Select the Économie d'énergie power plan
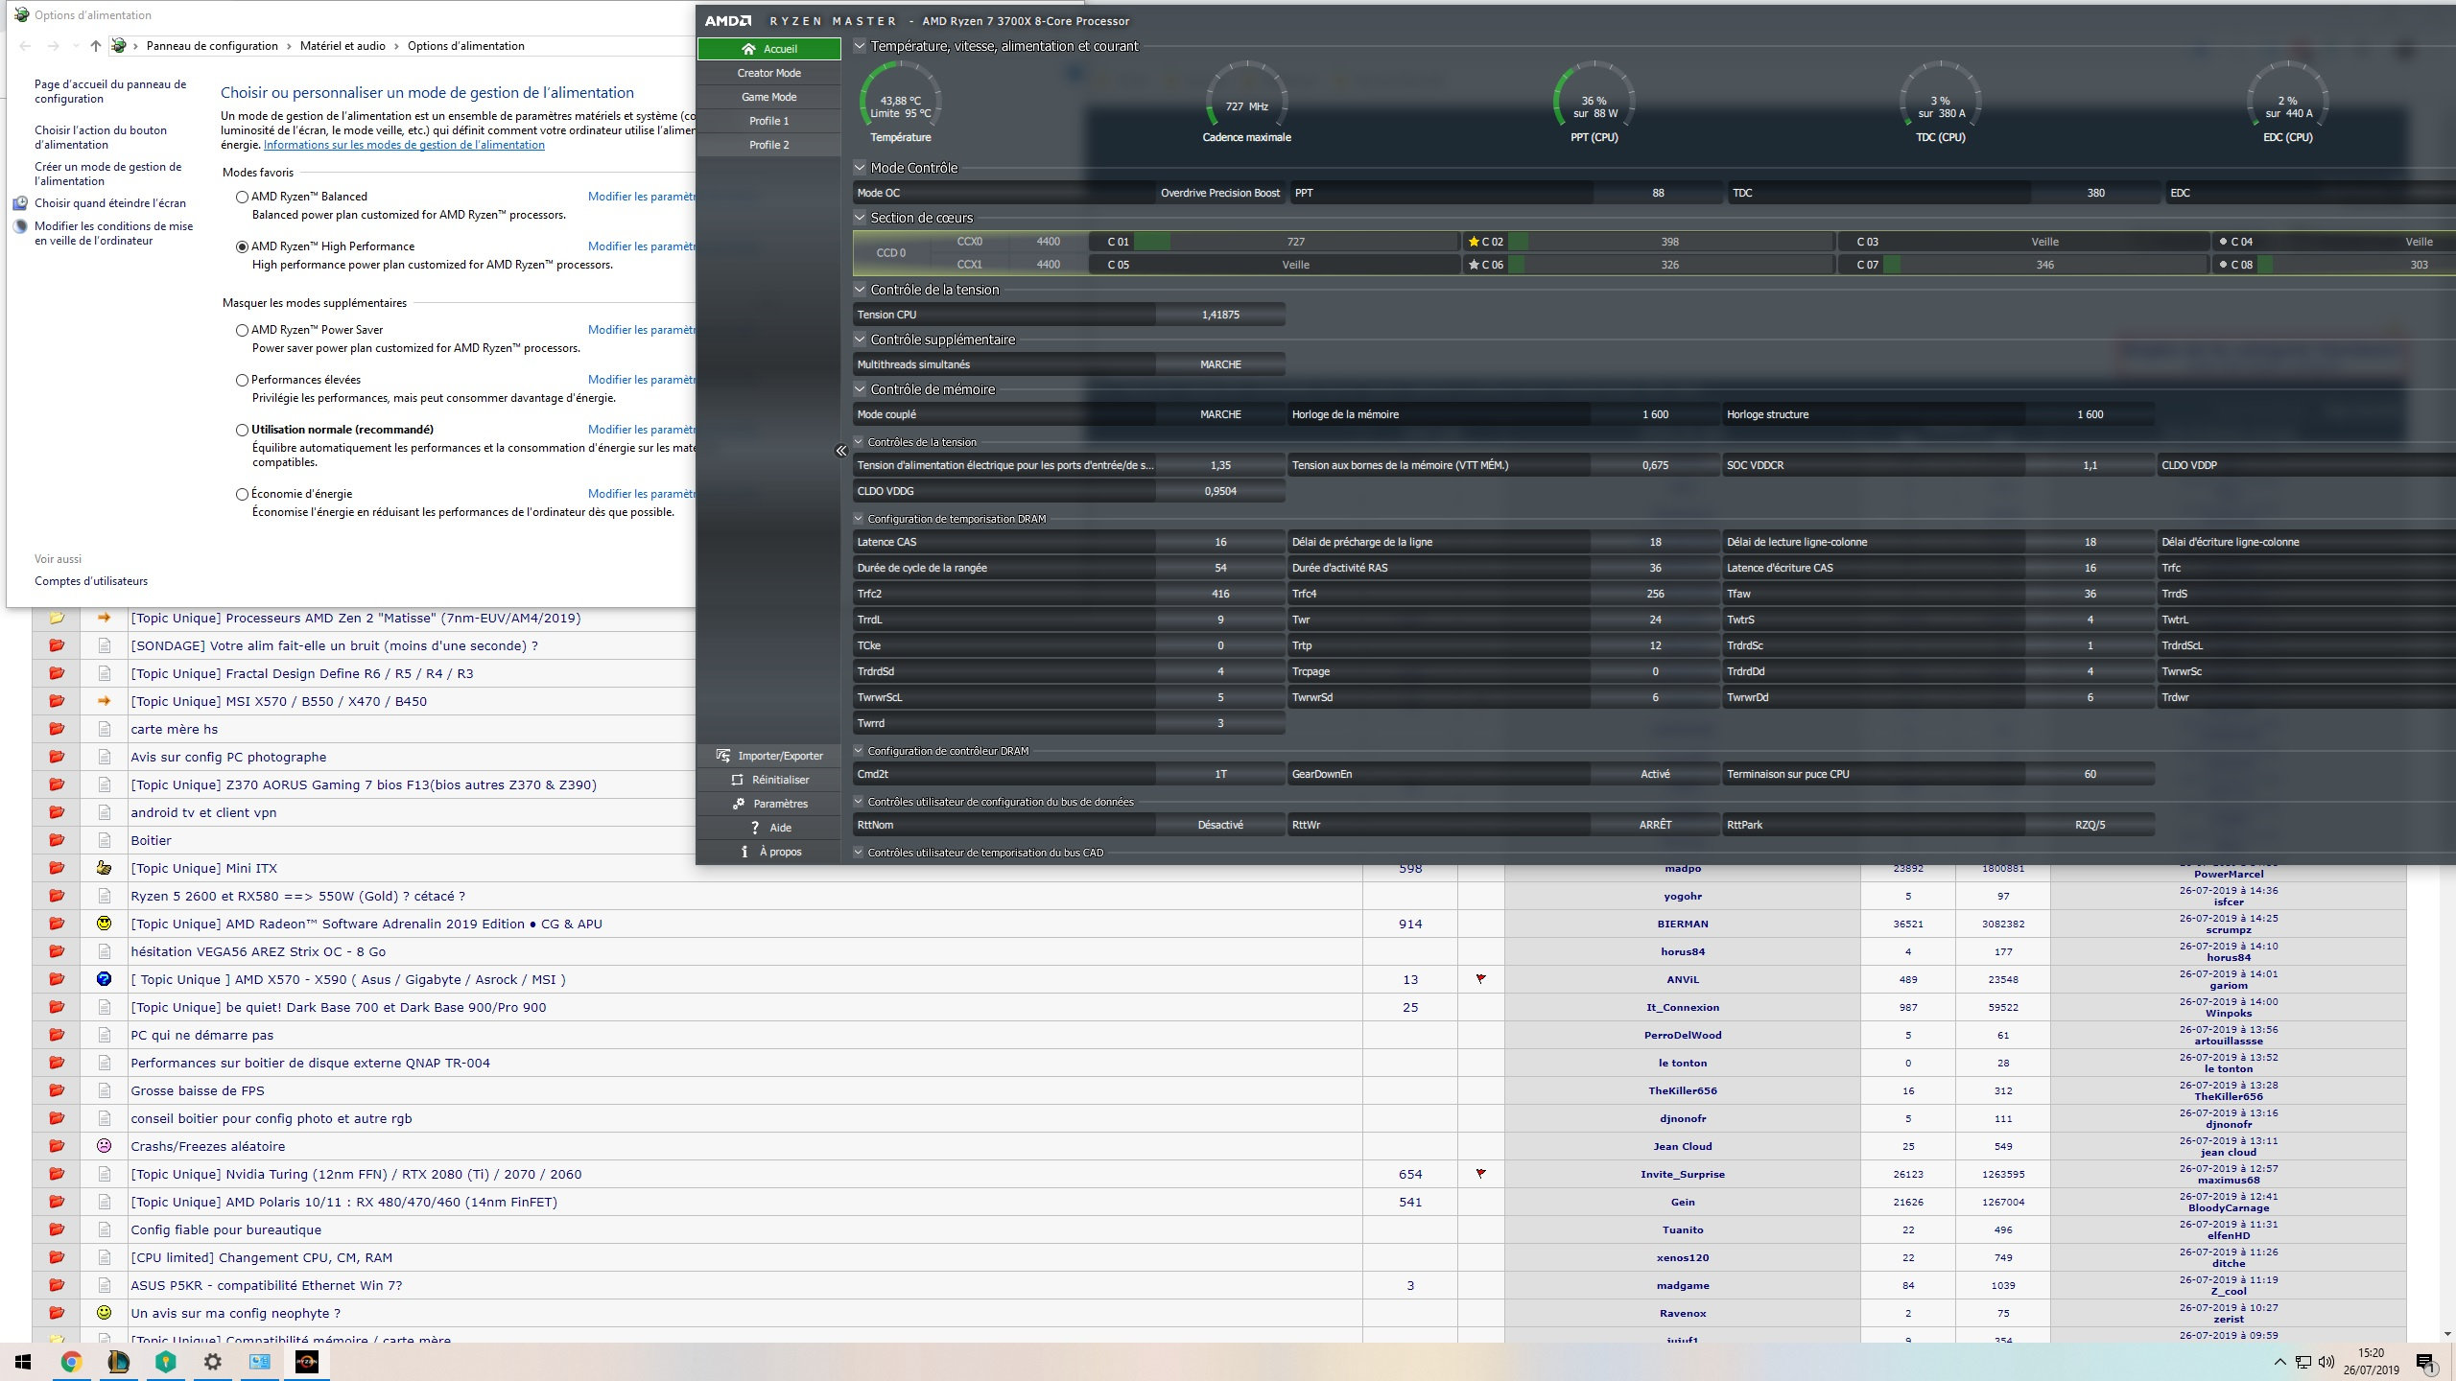Screen dimensions: 2456x1381 242,494
